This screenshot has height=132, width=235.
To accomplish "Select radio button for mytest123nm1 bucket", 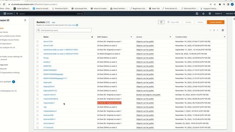I will (x=37, y=95).
